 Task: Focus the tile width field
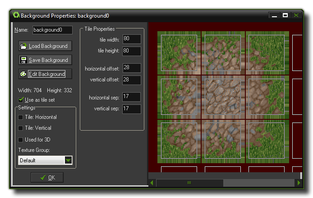click(131, 39)
